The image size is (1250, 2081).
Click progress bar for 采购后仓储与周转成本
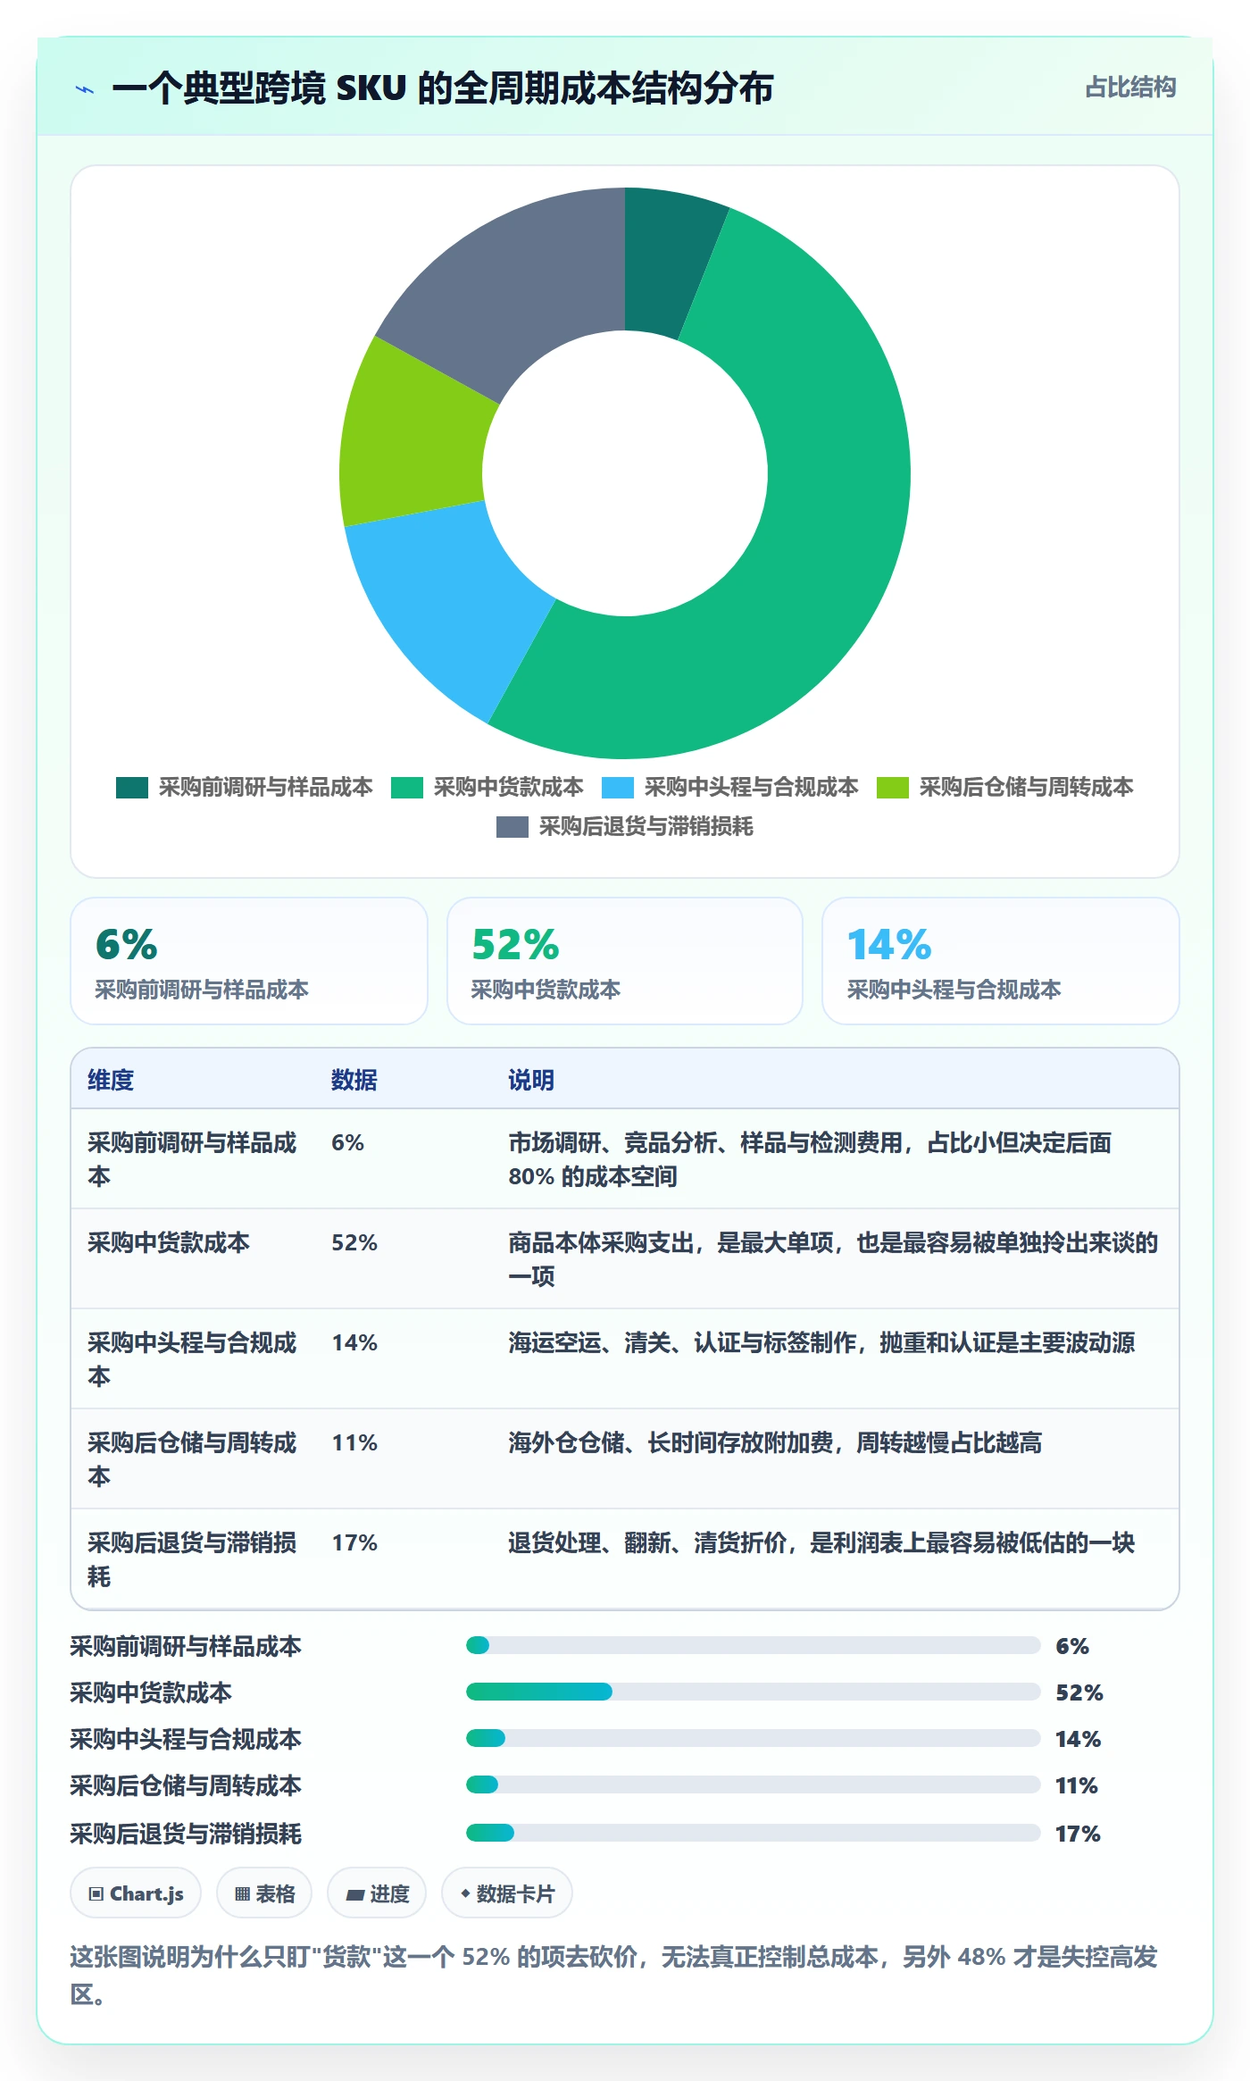pos(754,1784)
